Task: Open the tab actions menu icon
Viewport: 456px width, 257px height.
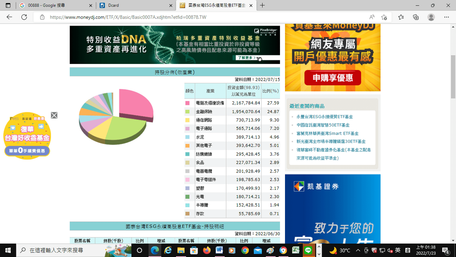Action: coord(8,5)
